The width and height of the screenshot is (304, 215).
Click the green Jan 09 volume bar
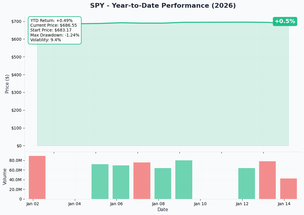click(184, 180)
